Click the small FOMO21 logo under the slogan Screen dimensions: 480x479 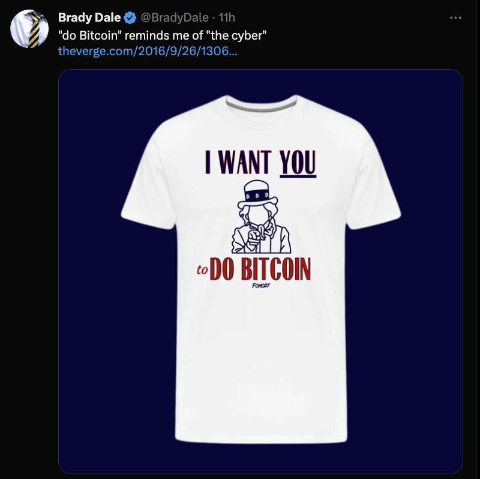click(x=261, y=286)
